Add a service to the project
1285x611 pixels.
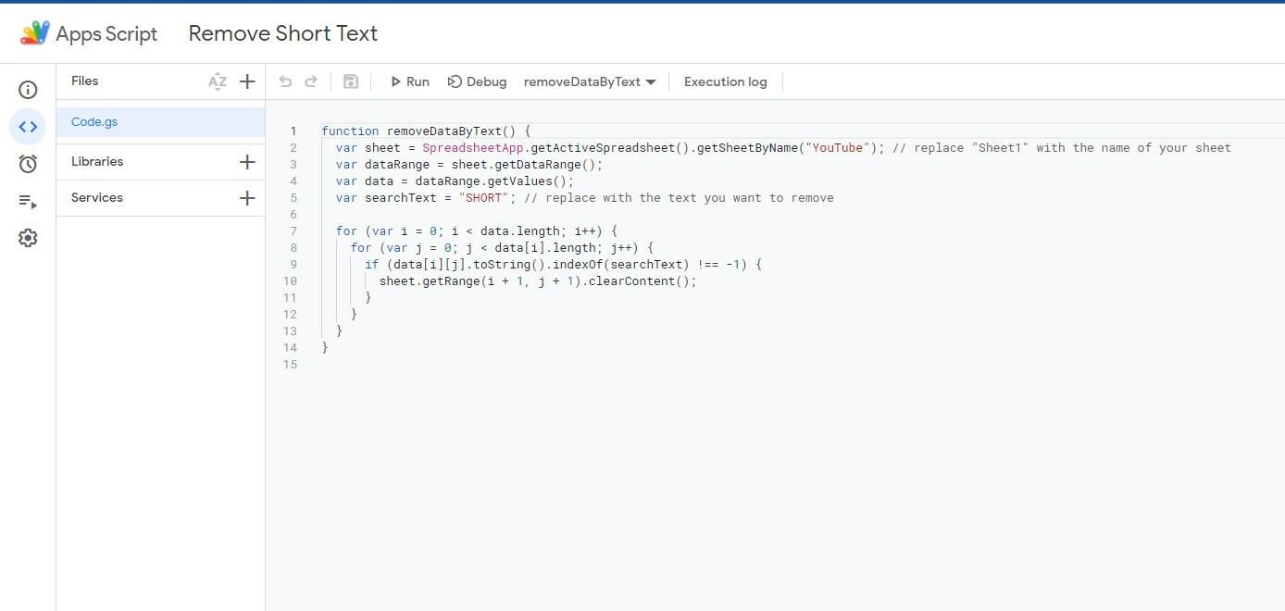point(247,197)
